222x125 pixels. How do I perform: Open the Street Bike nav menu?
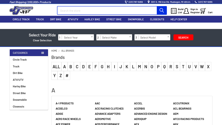pyautogui.click(x=114, y=19)
